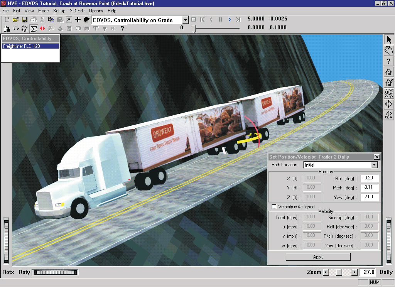Select the Print toolbar icon
Screen dimensions: 395x287
coord(34,20)
